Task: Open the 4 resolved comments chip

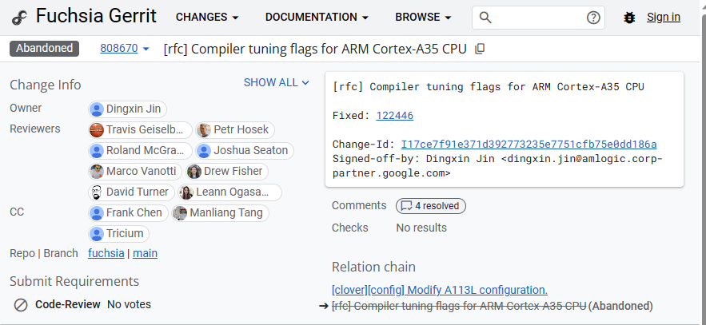Action: [x=430, y=206]
